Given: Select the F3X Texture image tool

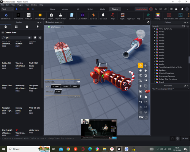Looking at the screenshot, I should click(x=141, y=91).
